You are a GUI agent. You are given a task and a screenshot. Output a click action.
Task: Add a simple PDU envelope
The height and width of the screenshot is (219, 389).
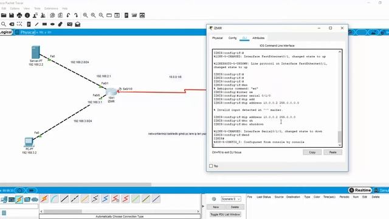pyautogui.click(x=70, y=24)
